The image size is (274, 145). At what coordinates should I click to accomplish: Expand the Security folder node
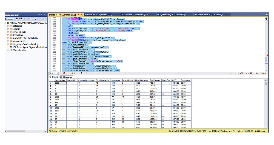(x=8, y=29)
